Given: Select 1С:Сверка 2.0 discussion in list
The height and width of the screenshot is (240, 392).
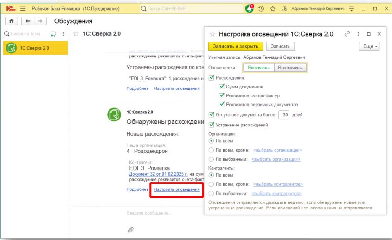Looking at the screenshot, I should (x=35, y=48).
